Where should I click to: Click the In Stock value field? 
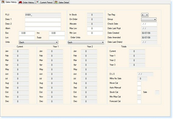[95, 15]
